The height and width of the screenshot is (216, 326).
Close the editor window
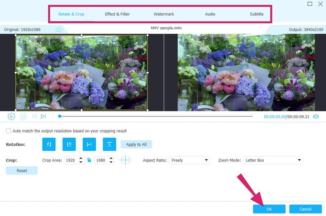tap(320, 4)
